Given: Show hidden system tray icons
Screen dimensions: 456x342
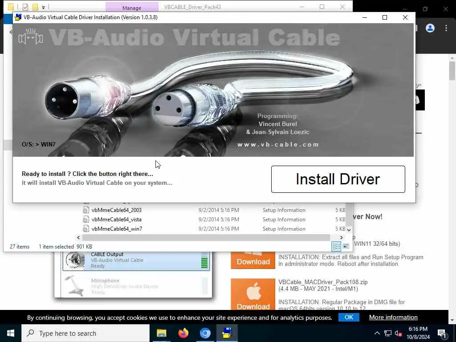Looking at the screenshot, I should click(377, 333).
